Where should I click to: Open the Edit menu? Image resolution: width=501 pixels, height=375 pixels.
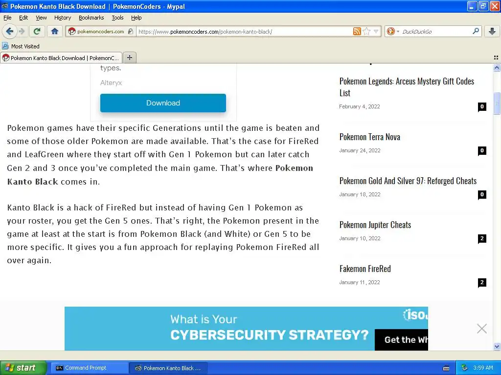coord(23,18)
